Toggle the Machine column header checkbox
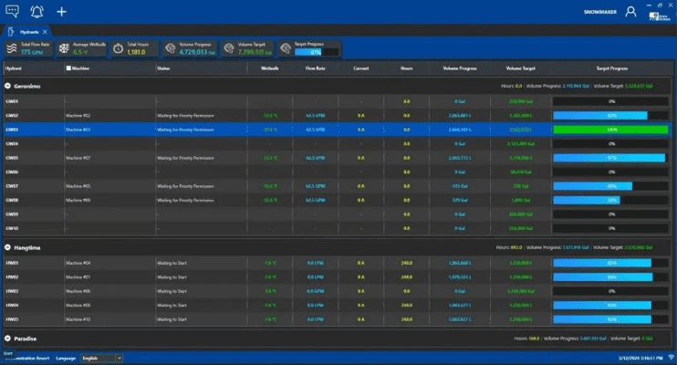 click(68, 68)
